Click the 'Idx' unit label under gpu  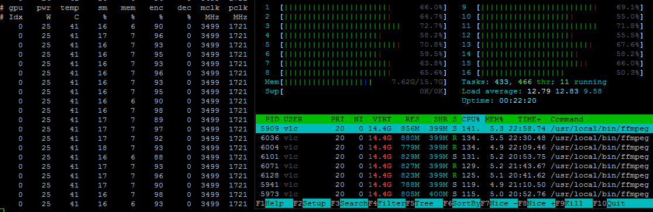(16, 17)
